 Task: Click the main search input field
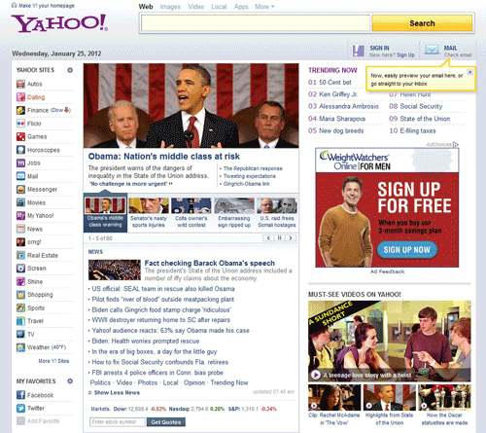pos(256,23)
